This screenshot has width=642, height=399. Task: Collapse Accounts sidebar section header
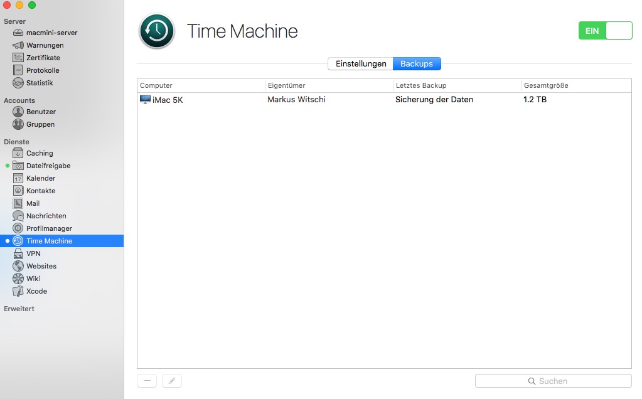[19, 100]
